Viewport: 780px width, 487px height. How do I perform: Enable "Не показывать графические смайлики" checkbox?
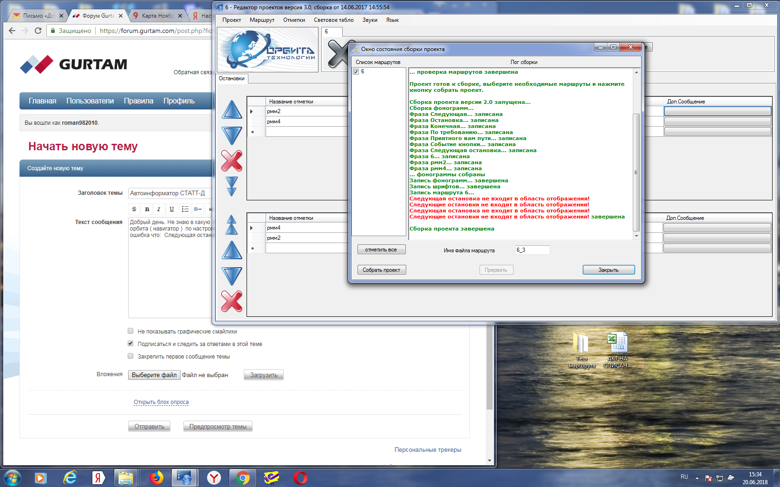click(x=130, y=331)
